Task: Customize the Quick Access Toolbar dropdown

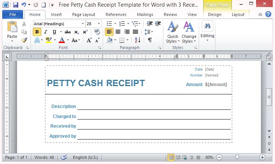Action: pos(52,5)
